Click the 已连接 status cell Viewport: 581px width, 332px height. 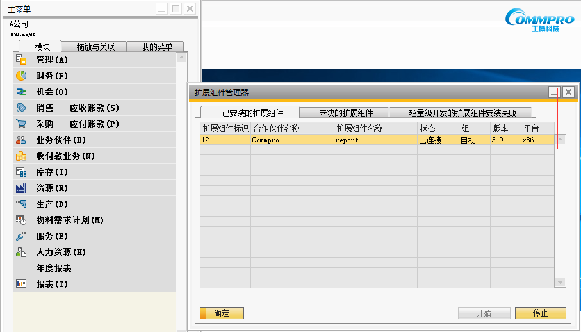pos(438,140)
